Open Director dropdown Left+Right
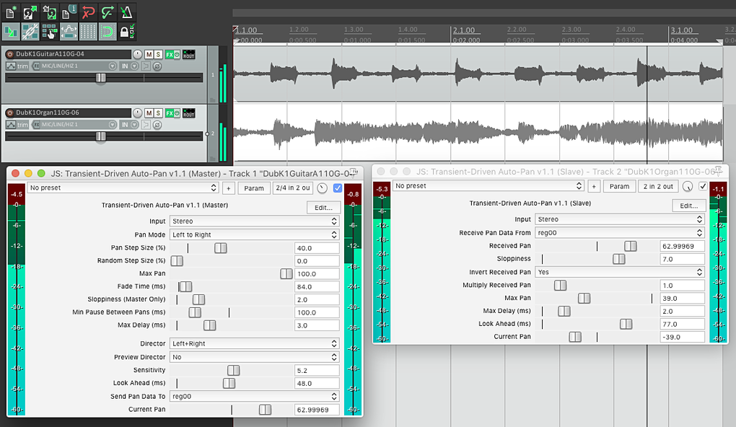 (x=255, y=343)
